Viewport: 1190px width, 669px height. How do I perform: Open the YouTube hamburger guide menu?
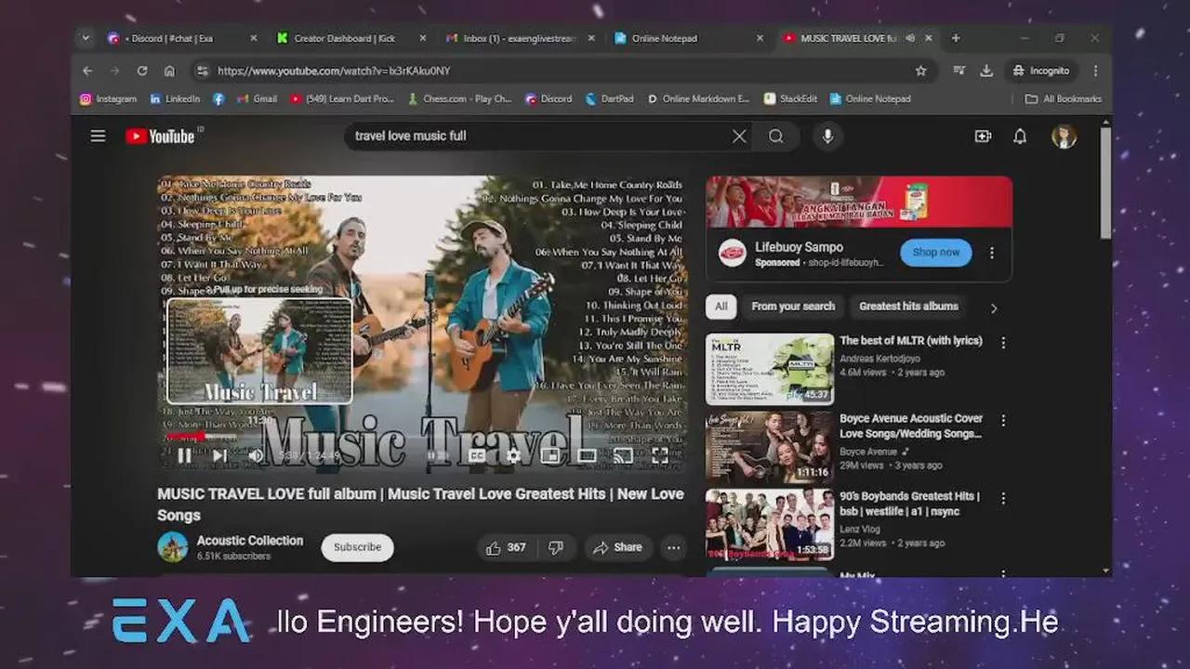(x=98, y=137)
